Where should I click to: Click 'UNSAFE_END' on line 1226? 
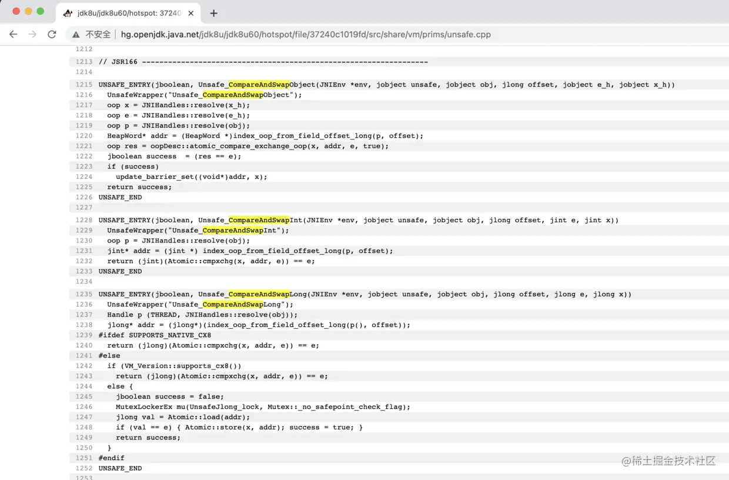120,197
